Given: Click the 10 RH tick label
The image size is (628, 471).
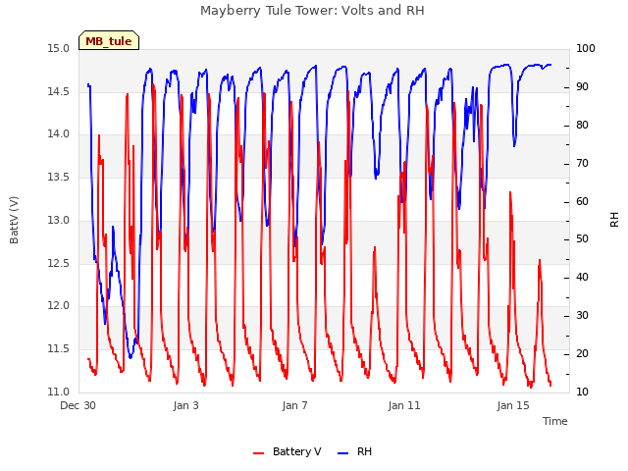Looking at the screenshot, I should coord(582,392).
